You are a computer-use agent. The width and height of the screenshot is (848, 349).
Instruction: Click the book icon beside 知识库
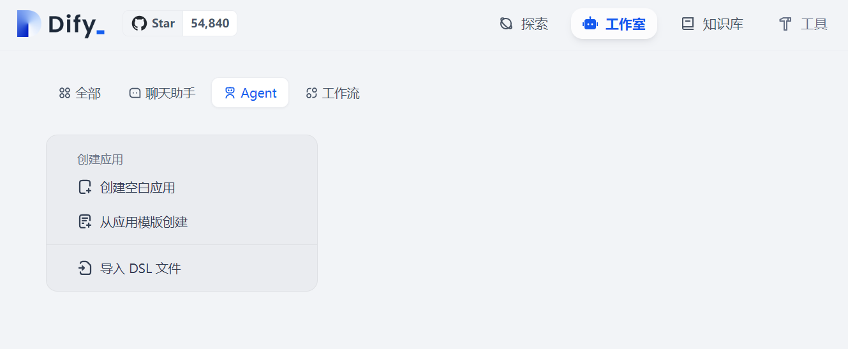tap(687, 24)
